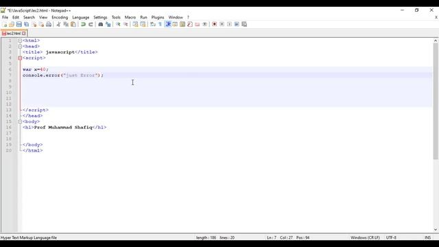
Task: Open the Plugins menu
Action: coord(158,17)
